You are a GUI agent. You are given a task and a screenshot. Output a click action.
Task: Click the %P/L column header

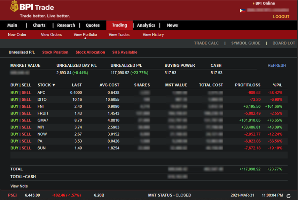click(277, 85)
